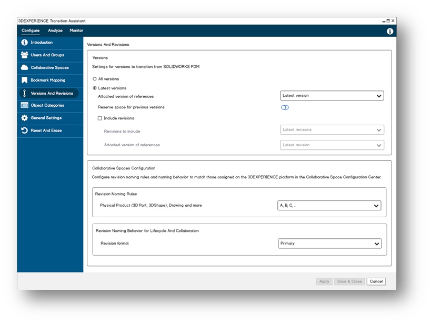Click the General Settings gear icon
Screen dimensions: 431x324
pyautogui.click(x=24, y=118)
